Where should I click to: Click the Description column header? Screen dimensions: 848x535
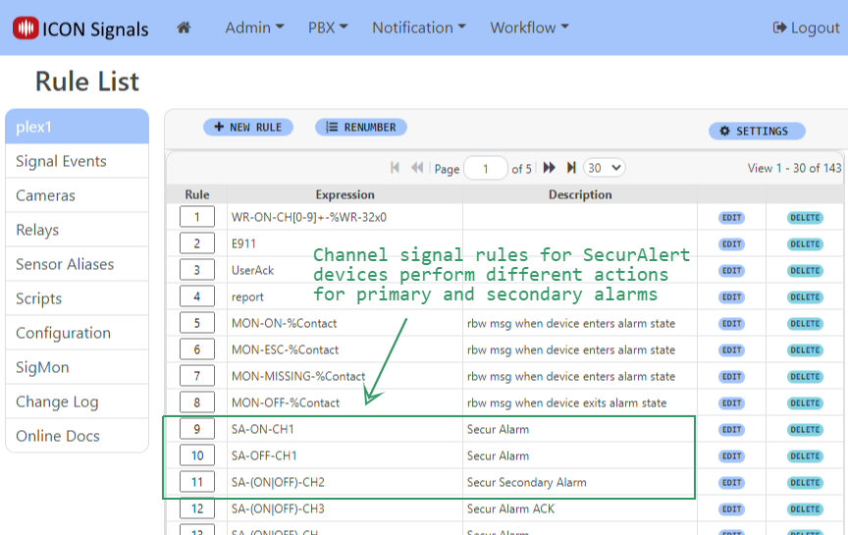tap(580, 194)
